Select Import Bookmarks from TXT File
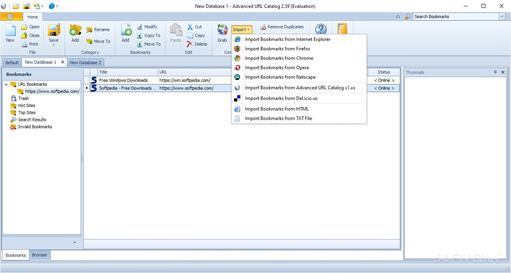The height and width of the screenshot is (273, 511). coord(299,118)
